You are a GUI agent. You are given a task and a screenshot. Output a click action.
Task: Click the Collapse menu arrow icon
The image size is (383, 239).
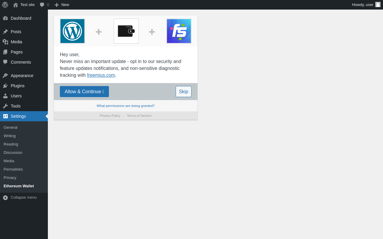tap(5, 198)
